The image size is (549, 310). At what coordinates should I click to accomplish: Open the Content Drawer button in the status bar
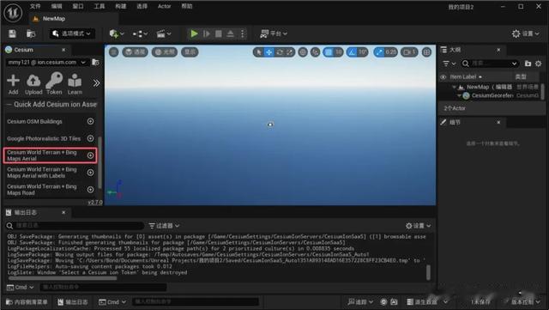(x=27, y=302)
